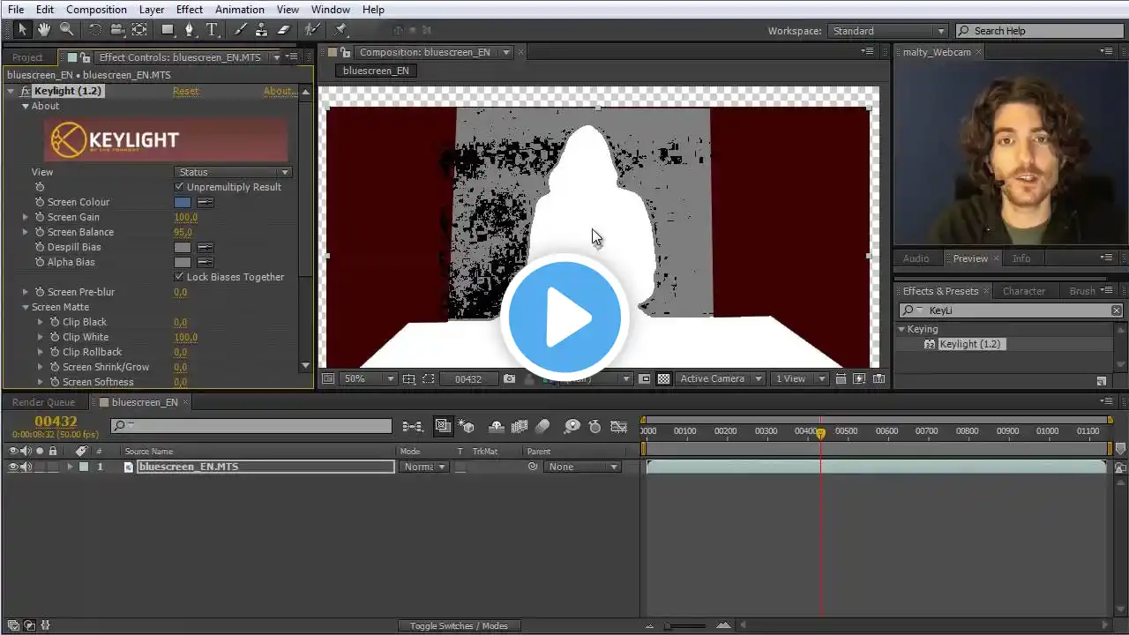Switch to the Render Queue tab
Viewport: 1129px width, 635px height.
point(43,402)
